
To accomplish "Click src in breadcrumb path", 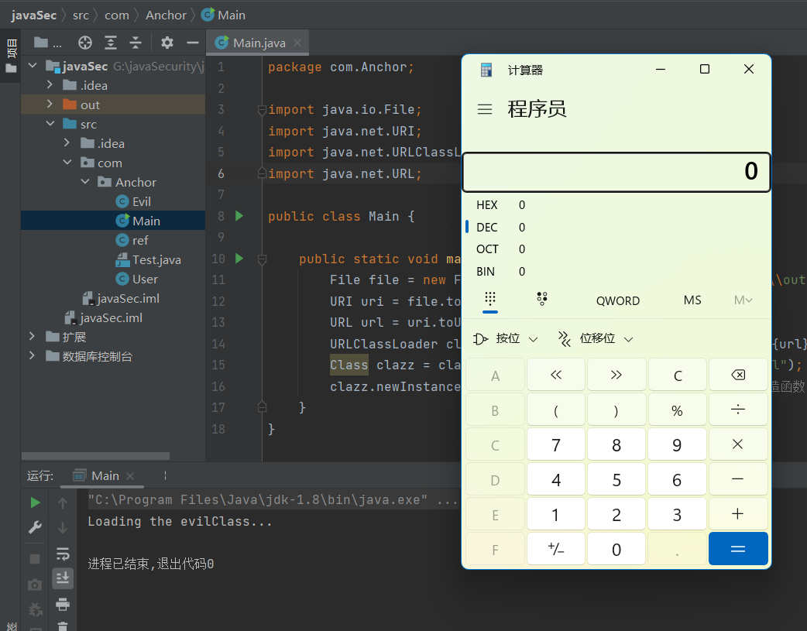I will click(81, 15).
